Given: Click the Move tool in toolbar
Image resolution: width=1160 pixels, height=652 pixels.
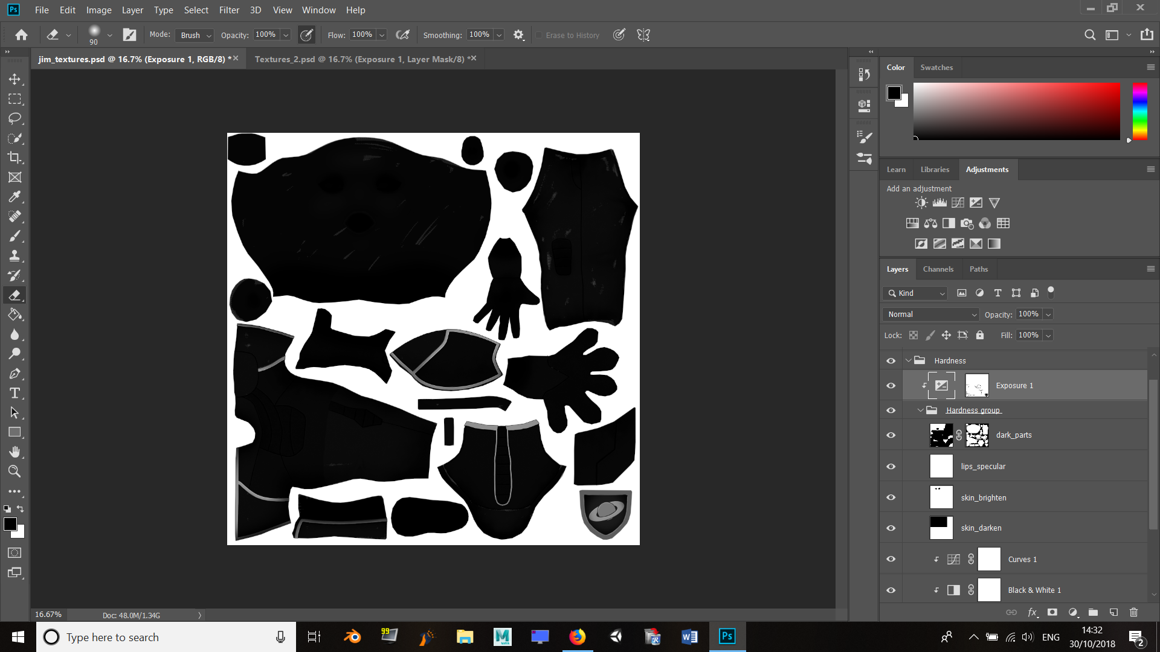Looking at the screenshot, I should click(14, 79).
